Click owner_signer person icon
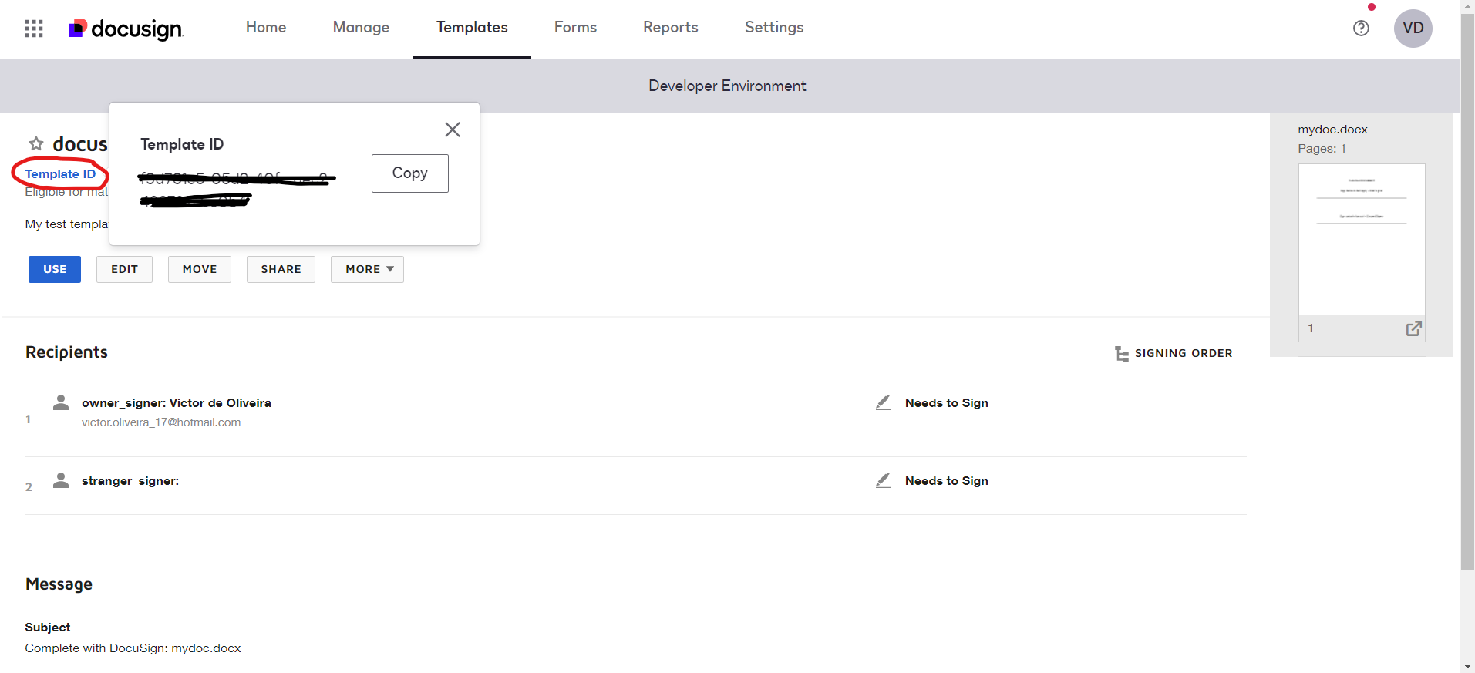This screenshot has width=1475, height=673. tap(61, 402)
